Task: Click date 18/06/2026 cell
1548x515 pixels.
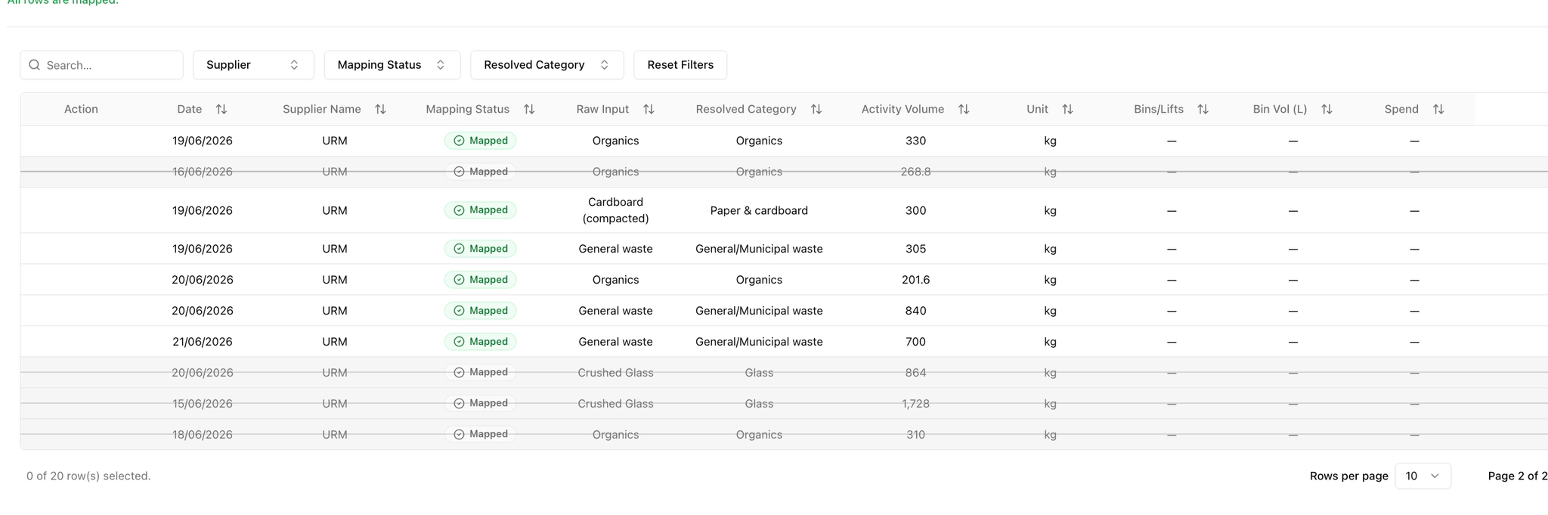Action: click(203, 435)
